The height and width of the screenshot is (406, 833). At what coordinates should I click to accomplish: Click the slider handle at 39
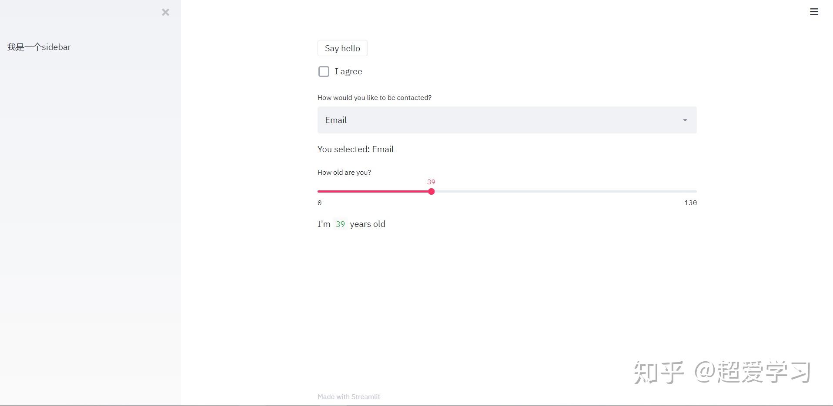click(431, 192)
